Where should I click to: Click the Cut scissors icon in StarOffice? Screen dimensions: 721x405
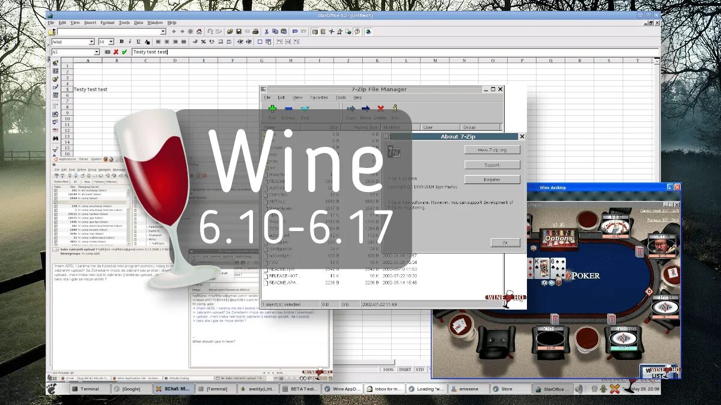click(x=267, y=31)
